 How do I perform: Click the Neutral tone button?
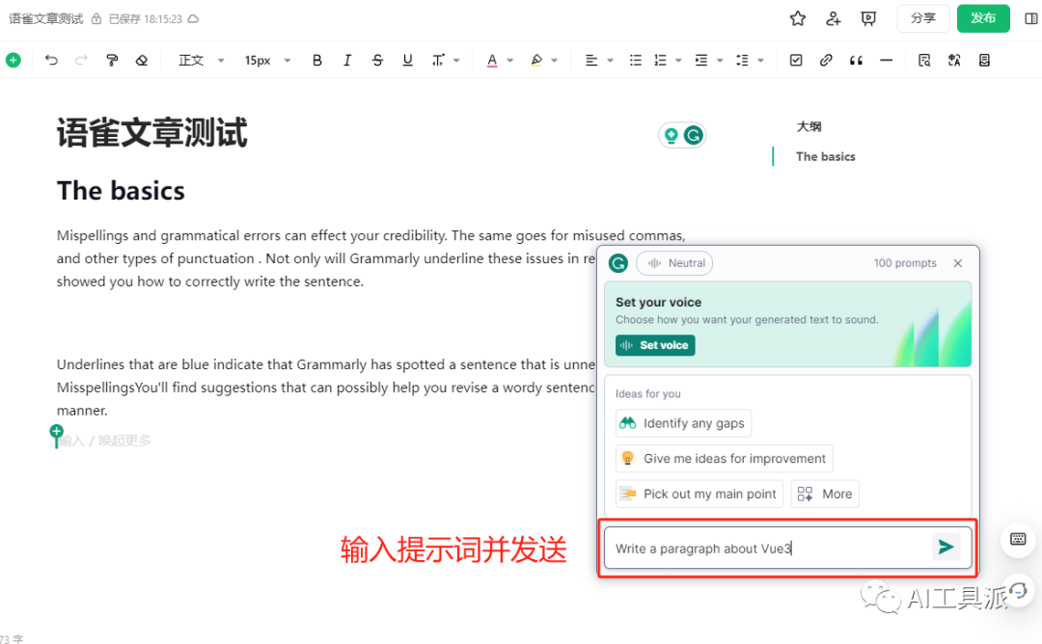click(x=674, y=263)
